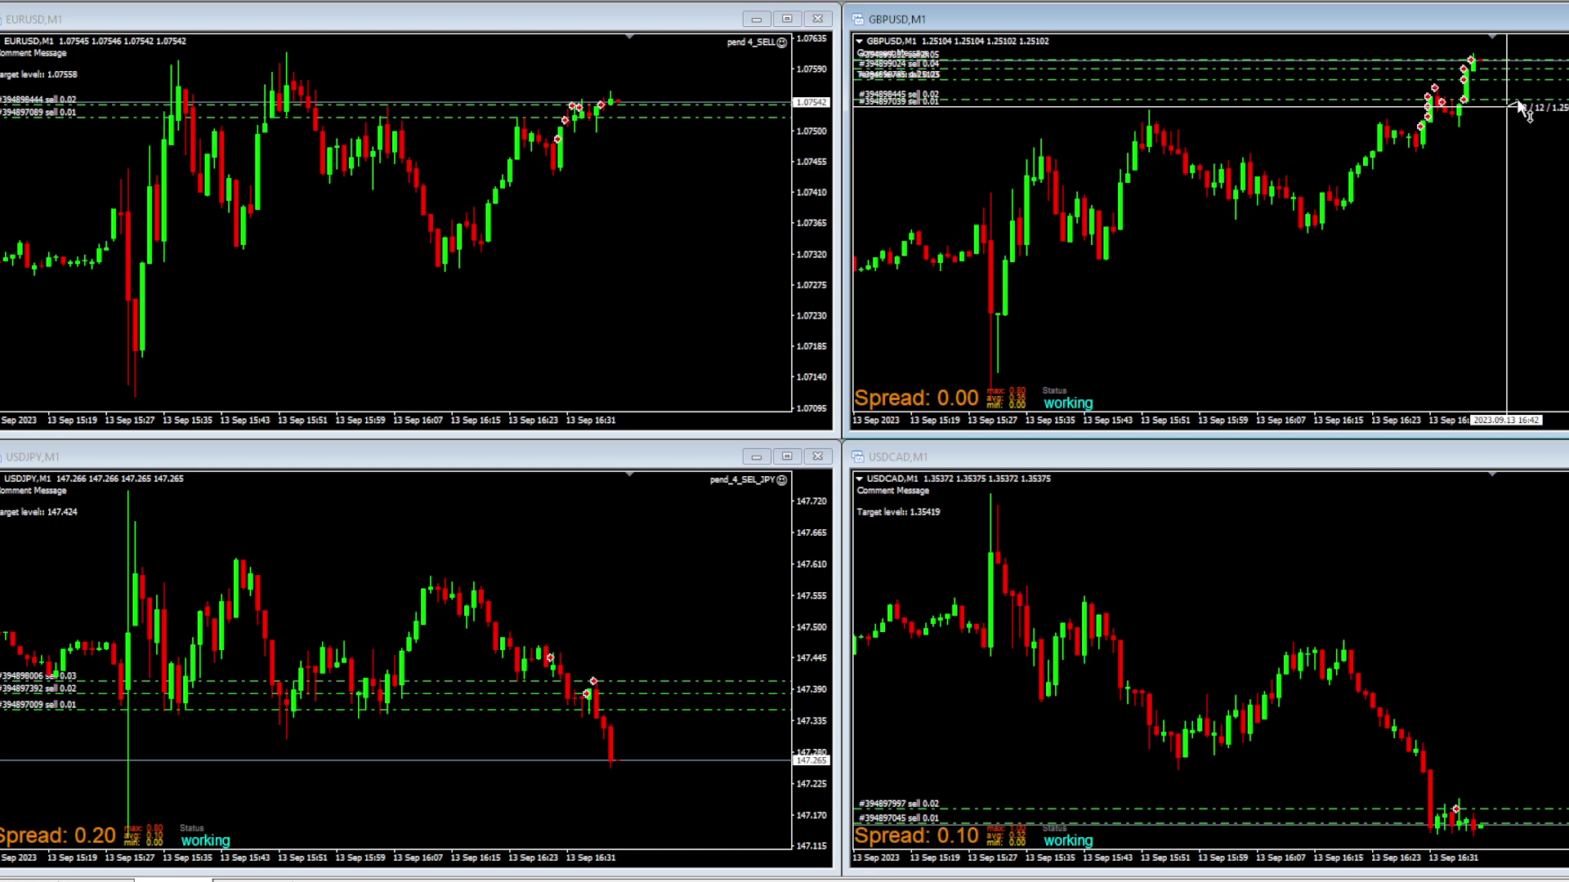Screen dimensions: 1569x882
Task: Expand one-click trading arrow on GBPUSD chart
Action: 859,41
